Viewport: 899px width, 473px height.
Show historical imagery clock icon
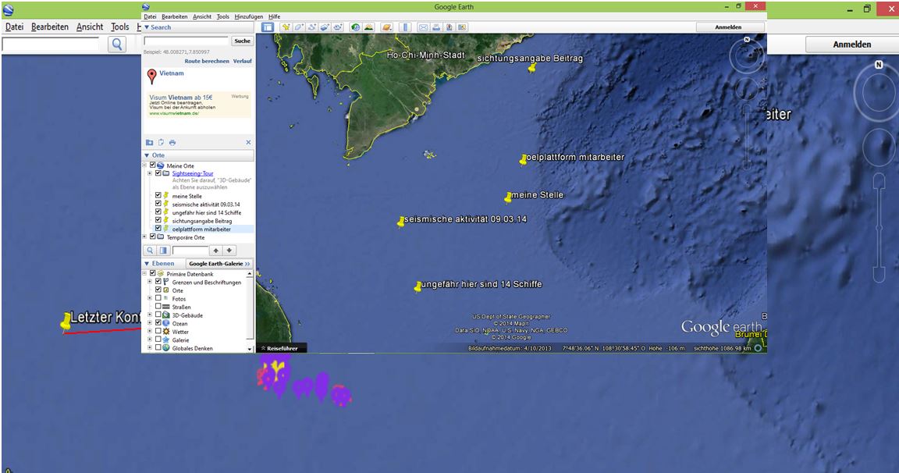pyautogui.click(x=356, y=27)
